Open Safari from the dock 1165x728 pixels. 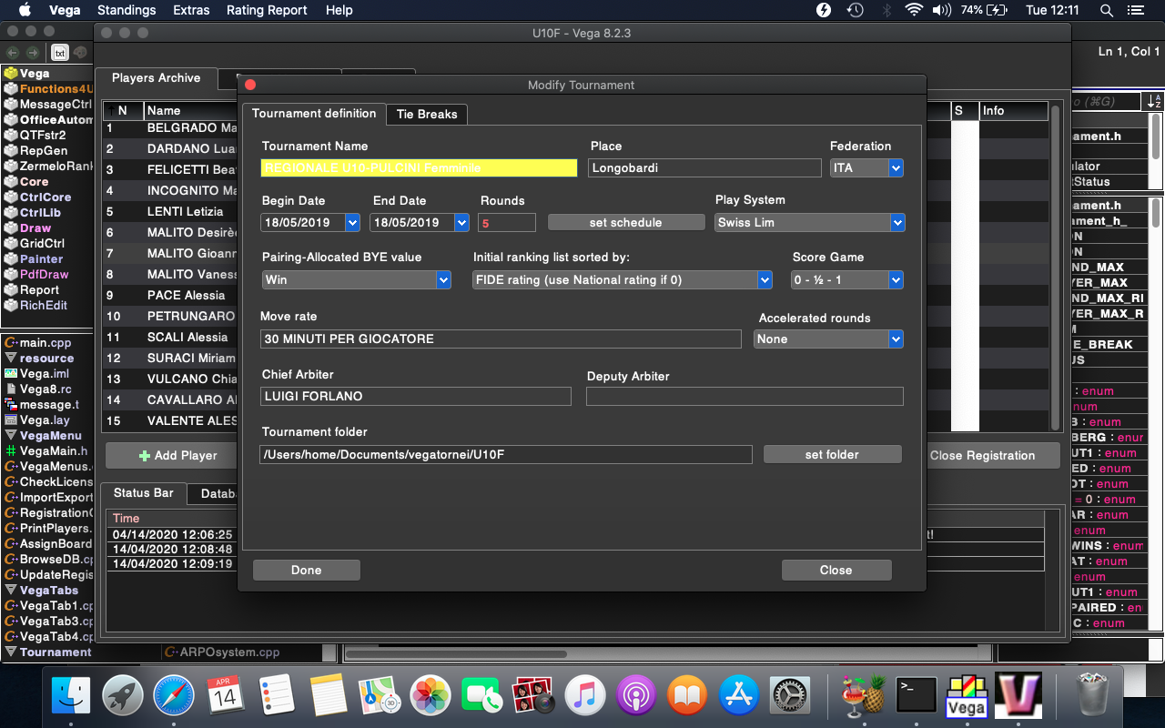[x=174, y=697]
